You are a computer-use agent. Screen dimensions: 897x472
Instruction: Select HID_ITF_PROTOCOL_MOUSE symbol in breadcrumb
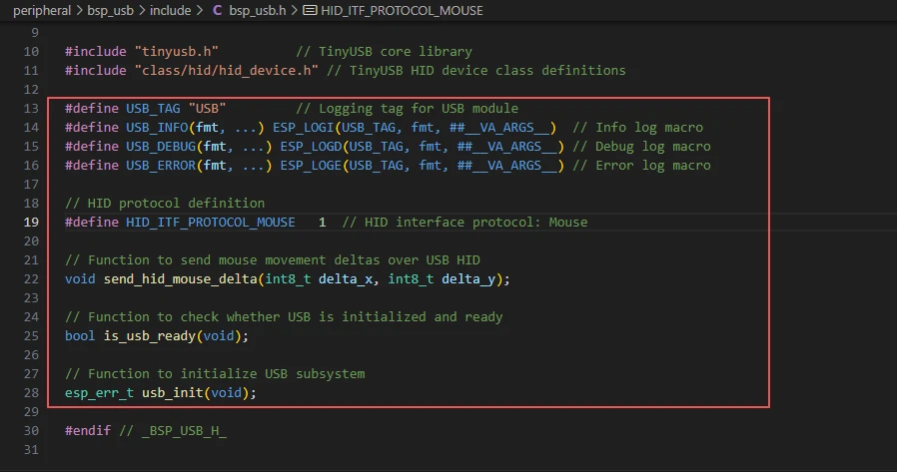(402, 11)
